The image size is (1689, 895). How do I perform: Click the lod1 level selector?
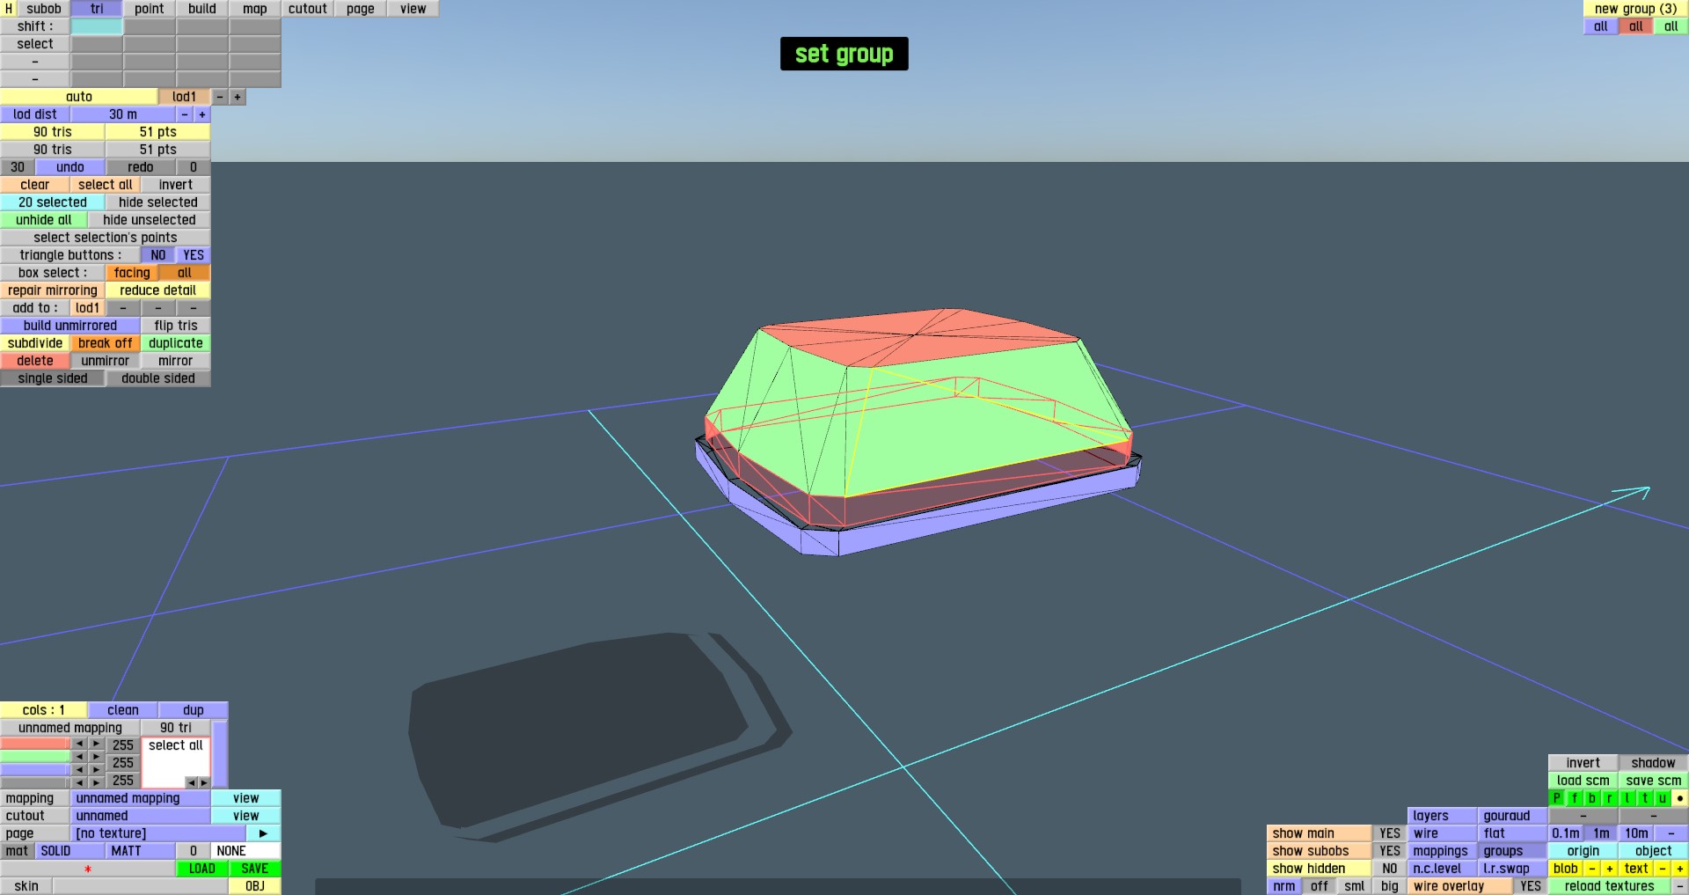(185, 97)
